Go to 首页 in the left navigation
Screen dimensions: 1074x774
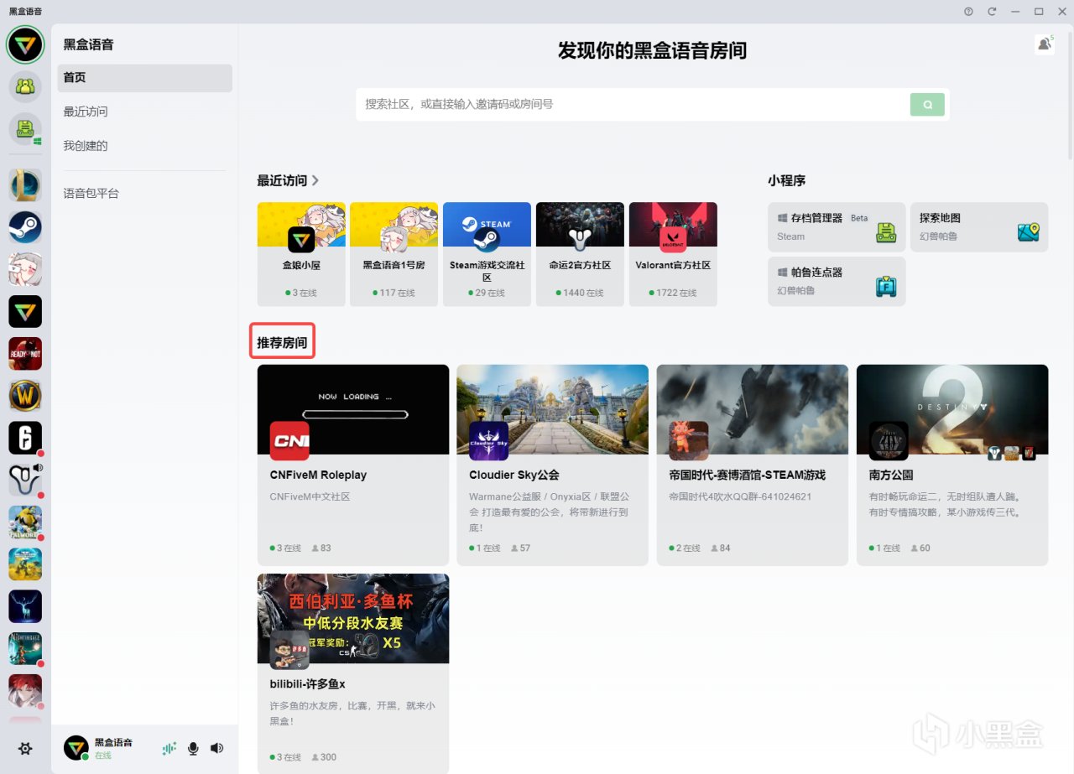pos(145,78)
